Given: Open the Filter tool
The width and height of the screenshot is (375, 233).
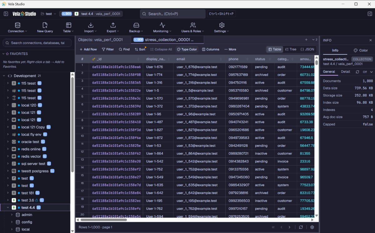Looking at the screenshot, I should (108, 49).
